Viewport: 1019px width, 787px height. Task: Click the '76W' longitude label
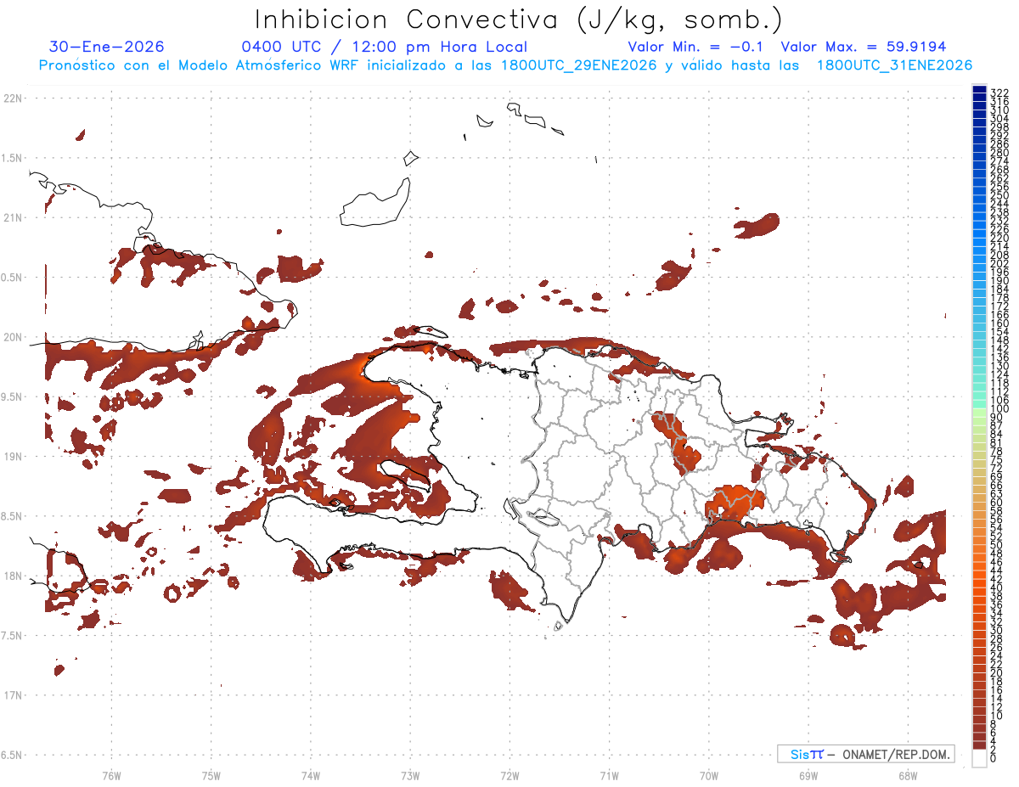pos(111,775)
